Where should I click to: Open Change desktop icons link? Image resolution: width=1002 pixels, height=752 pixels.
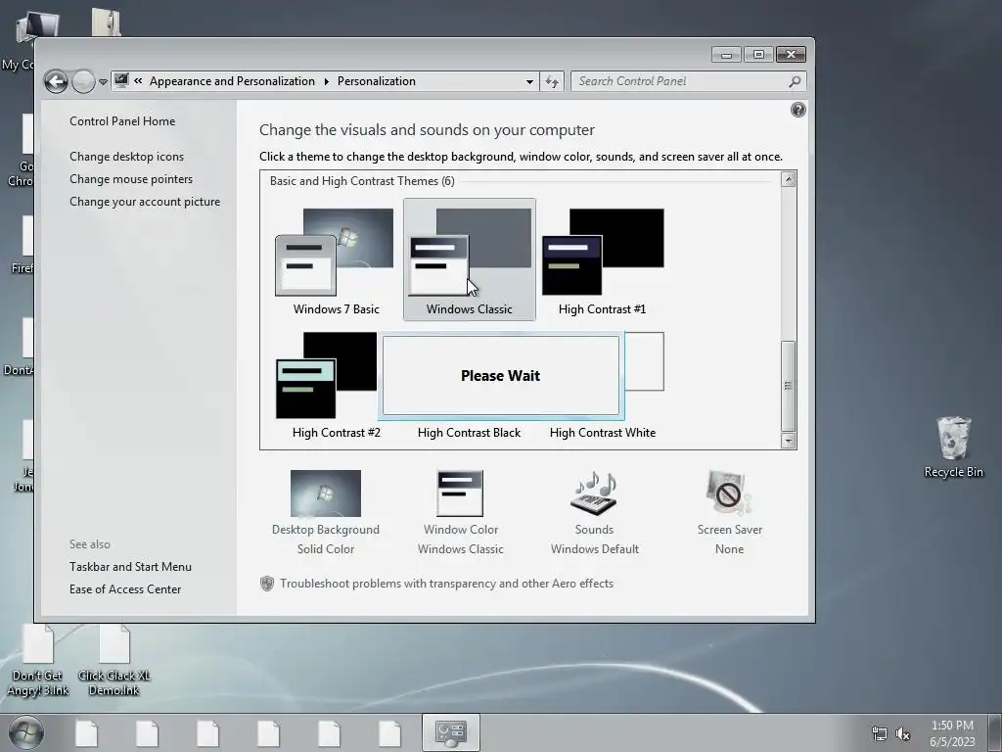coord(126,156)
